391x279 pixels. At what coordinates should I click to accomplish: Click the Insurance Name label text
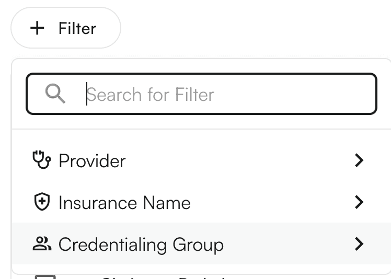coord(124,203)
